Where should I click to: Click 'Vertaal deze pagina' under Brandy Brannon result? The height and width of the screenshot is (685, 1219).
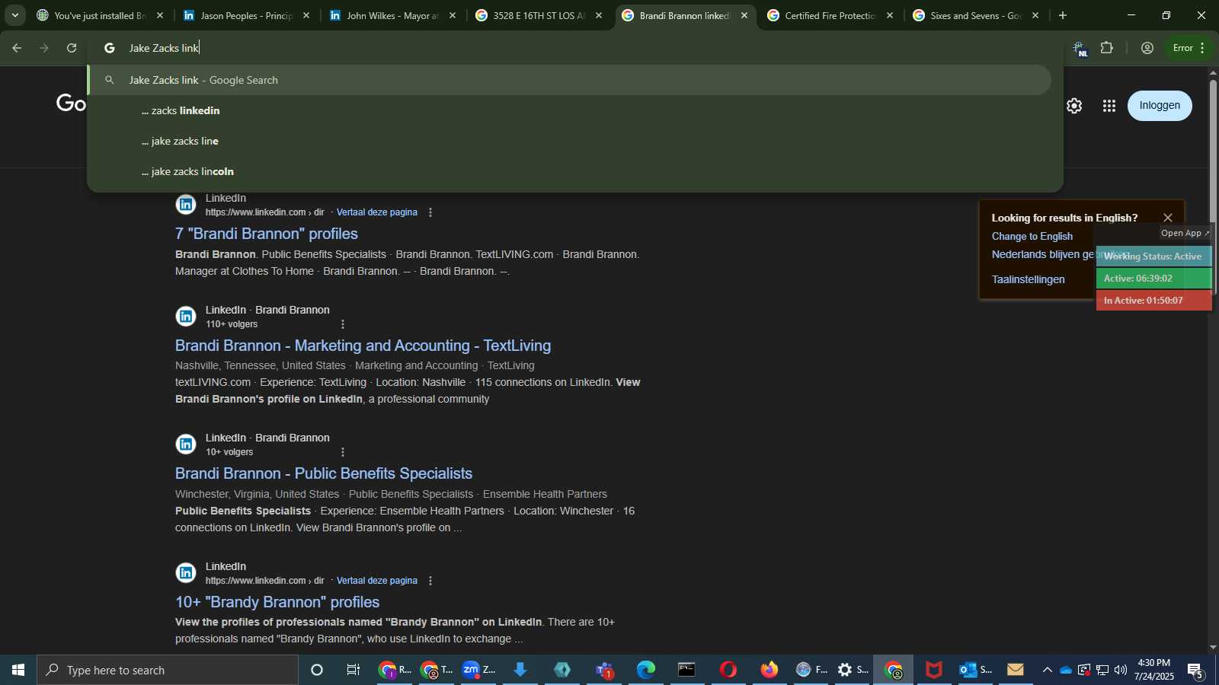pos(377,581)
